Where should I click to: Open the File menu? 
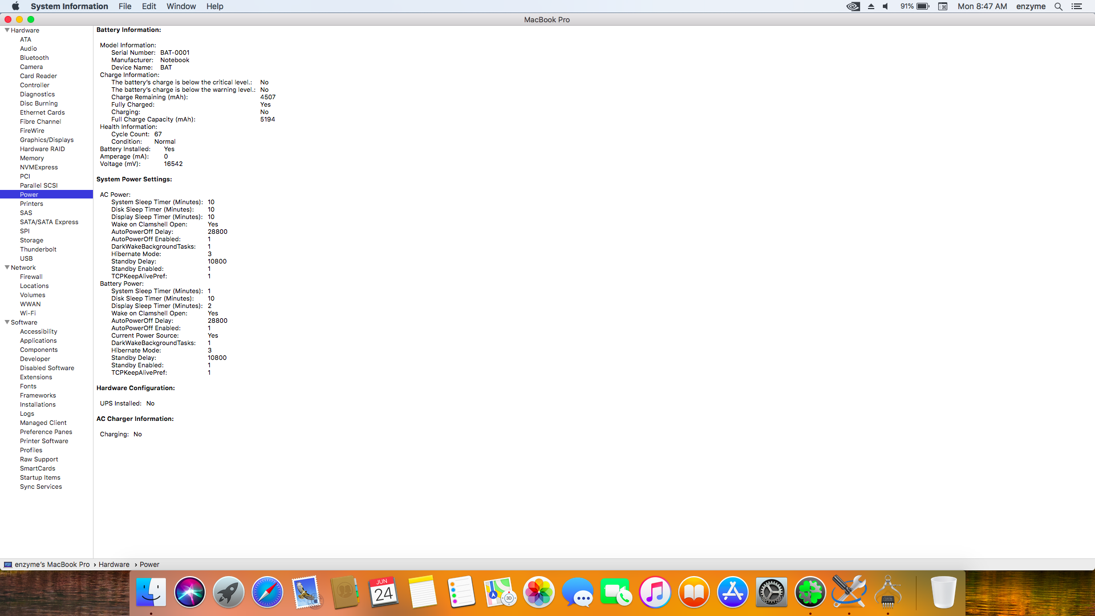pos(125,6)
